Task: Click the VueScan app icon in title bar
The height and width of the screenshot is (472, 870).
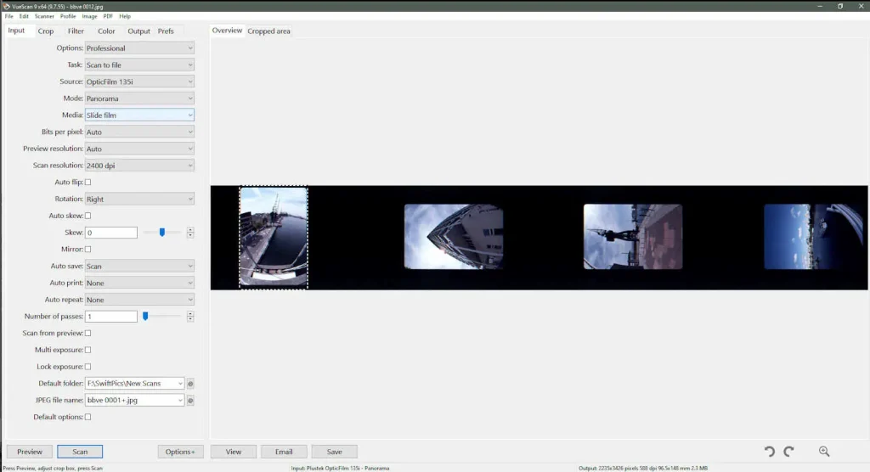Action: tap(6, 6)
